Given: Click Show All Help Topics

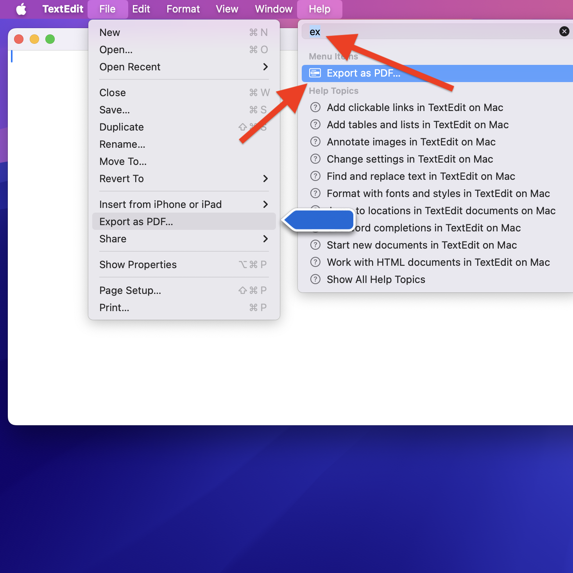Looking at the screenshot, I should (x=437, y=279).
